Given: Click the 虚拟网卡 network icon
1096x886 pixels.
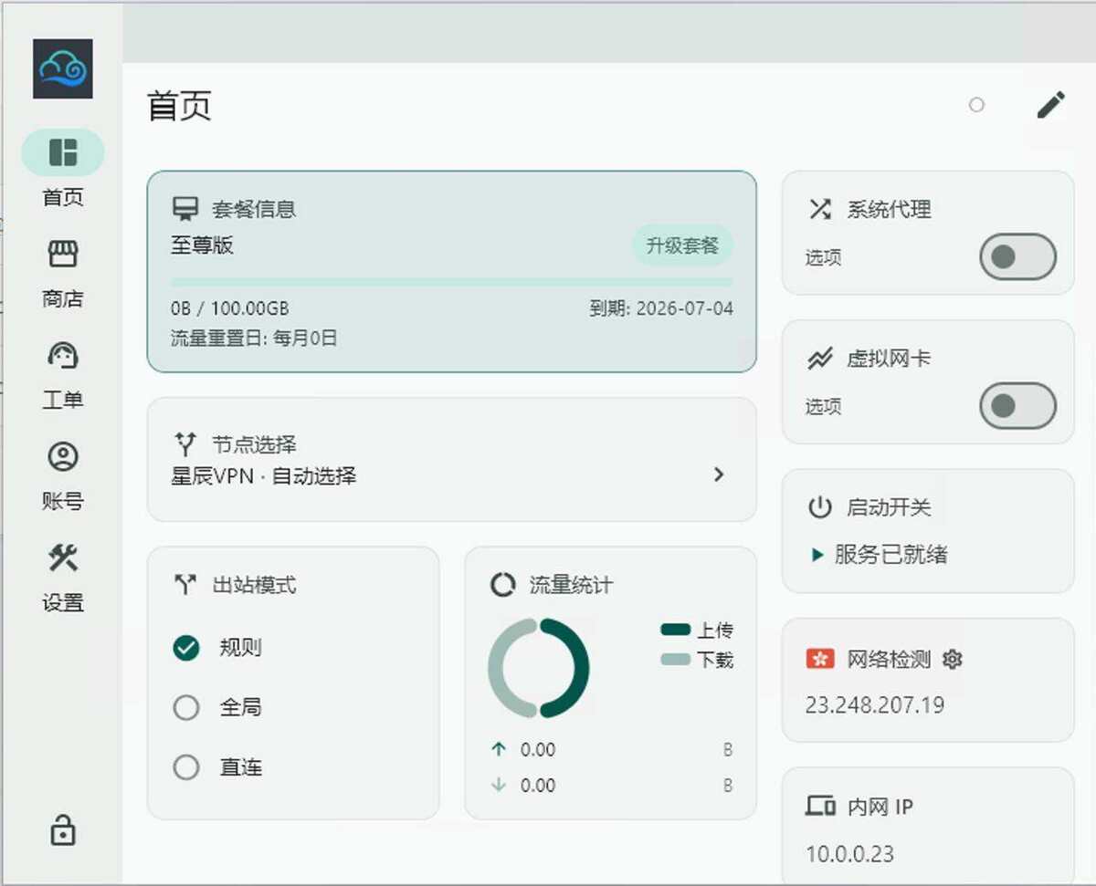Looking at the screenshot, I should [820, 359].
